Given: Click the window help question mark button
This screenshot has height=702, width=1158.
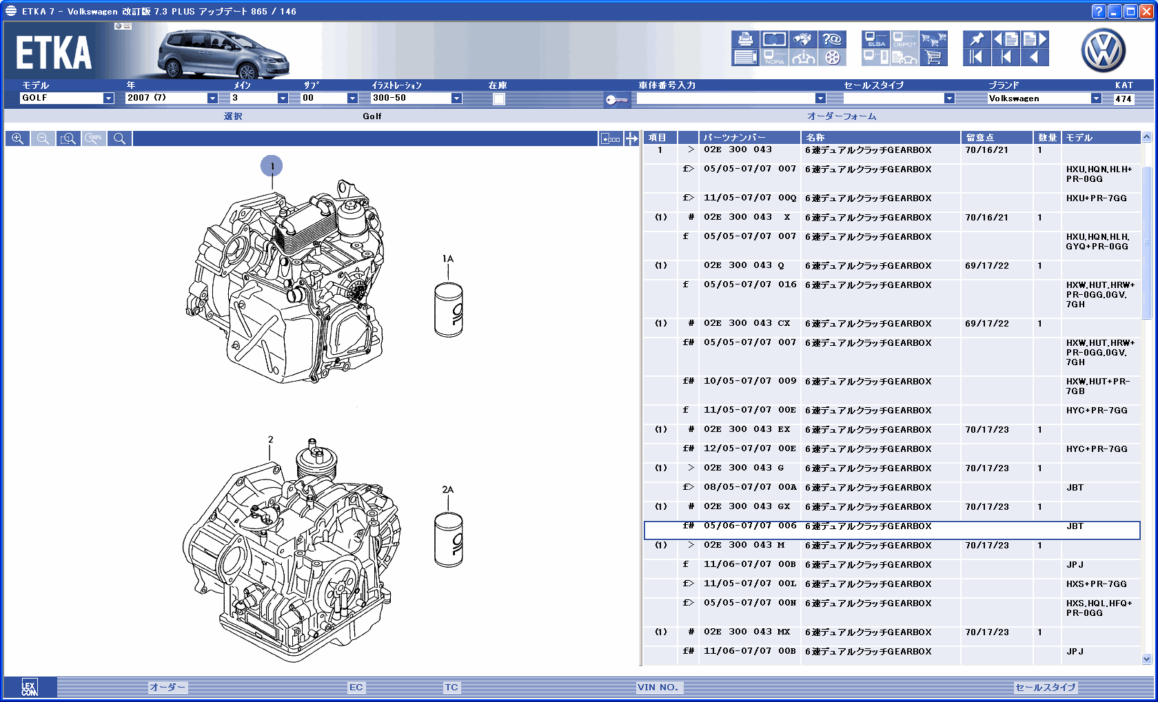Looking at the screenshot, I should click(1099, 11).
